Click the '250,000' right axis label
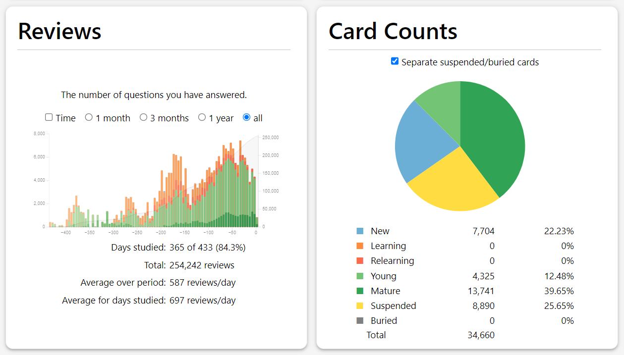Viewport: 624px width, 355px height. [270, 137]
